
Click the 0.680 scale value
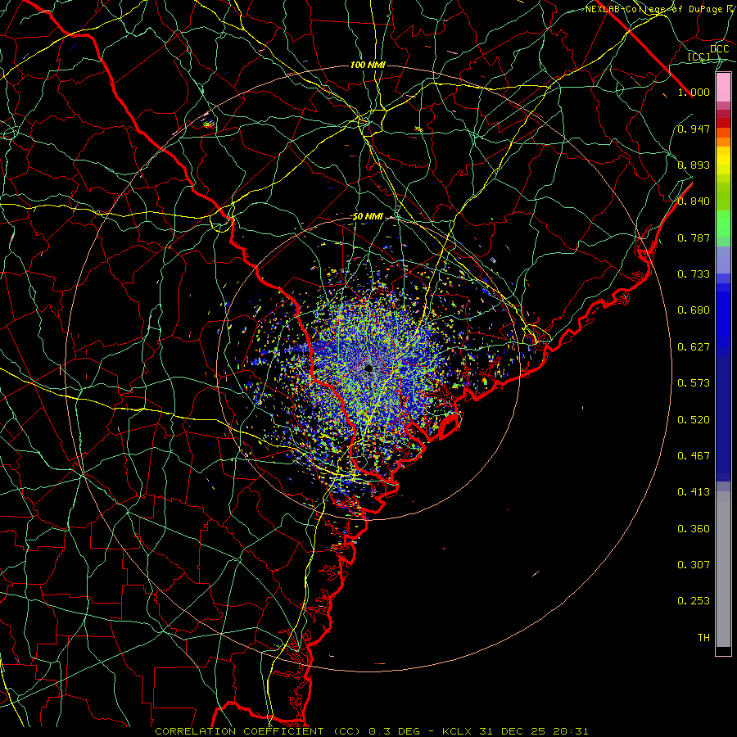point(694,310)
